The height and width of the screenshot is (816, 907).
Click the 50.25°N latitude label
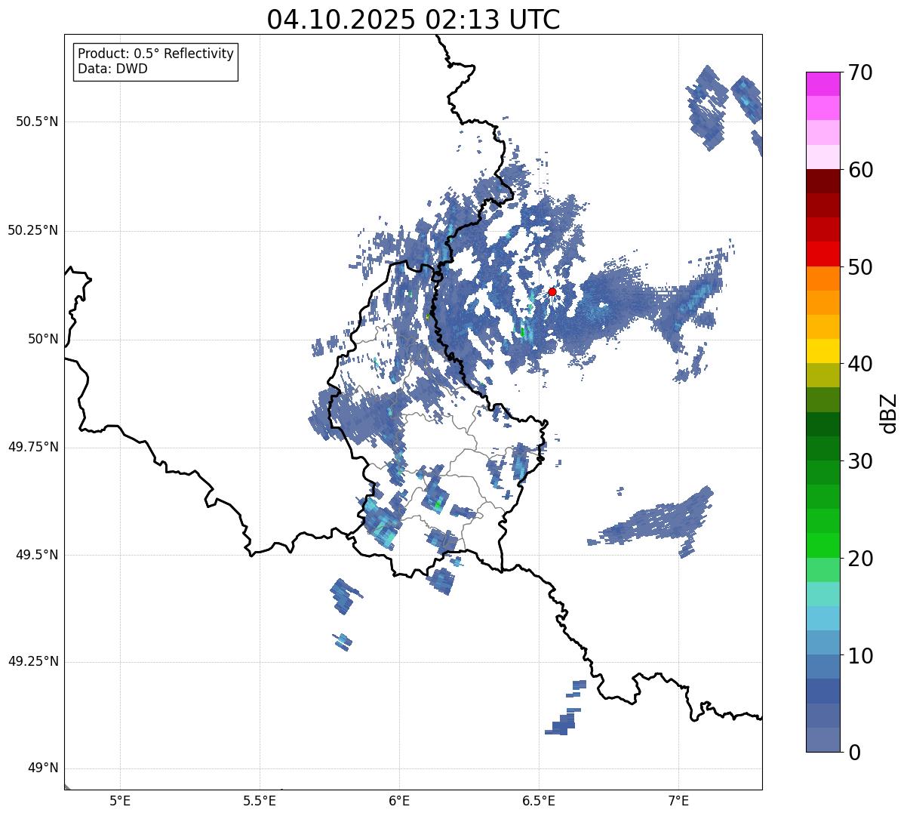pyautogui.click(x=32, y=230)
